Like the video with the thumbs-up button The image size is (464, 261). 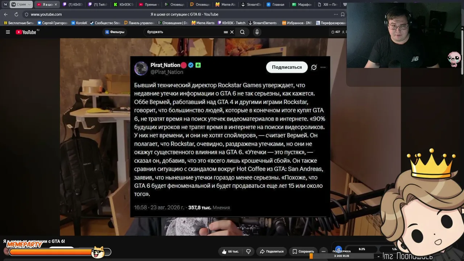(230, 251)
